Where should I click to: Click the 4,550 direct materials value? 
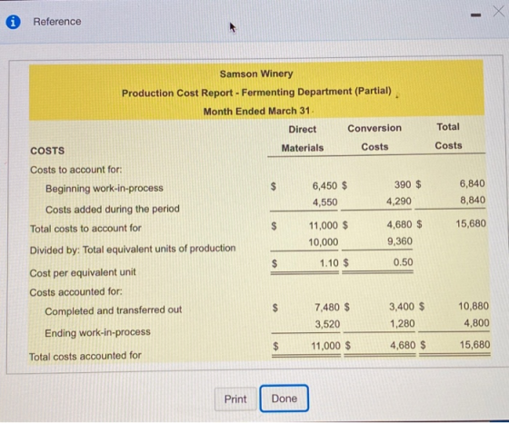325,202
